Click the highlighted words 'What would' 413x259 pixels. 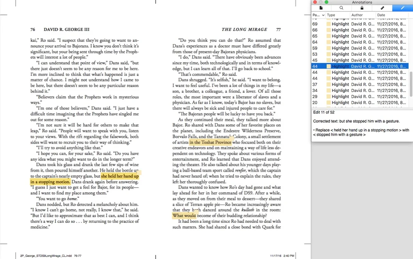[x=184, y=216]
